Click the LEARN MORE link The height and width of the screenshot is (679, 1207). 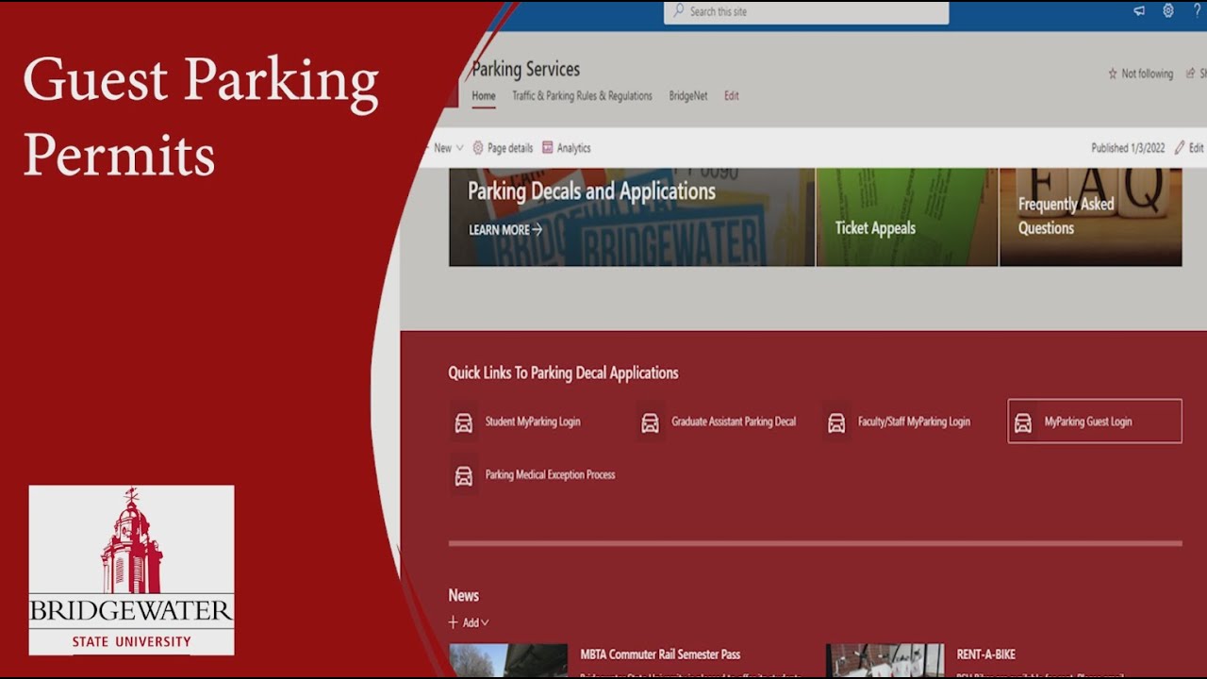(x=505, y=229)
